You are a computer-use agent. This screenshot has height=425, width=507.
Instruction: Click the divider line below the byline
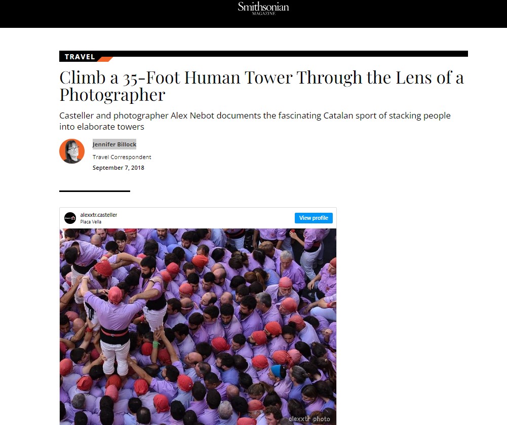tap(95, 191)
